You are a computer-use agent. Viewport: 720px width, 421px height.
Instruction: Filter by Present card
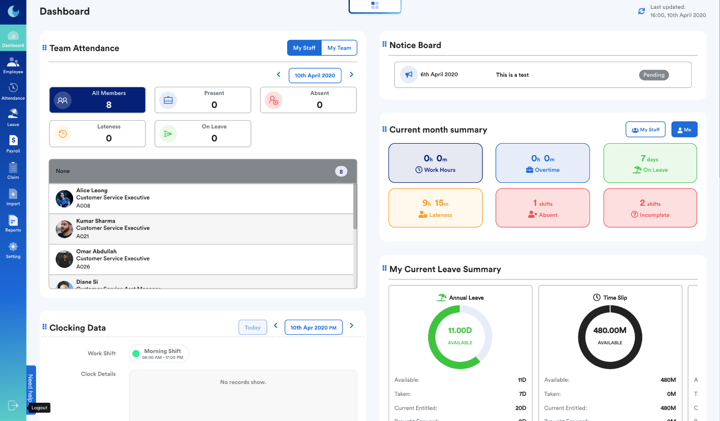point(203,100)
